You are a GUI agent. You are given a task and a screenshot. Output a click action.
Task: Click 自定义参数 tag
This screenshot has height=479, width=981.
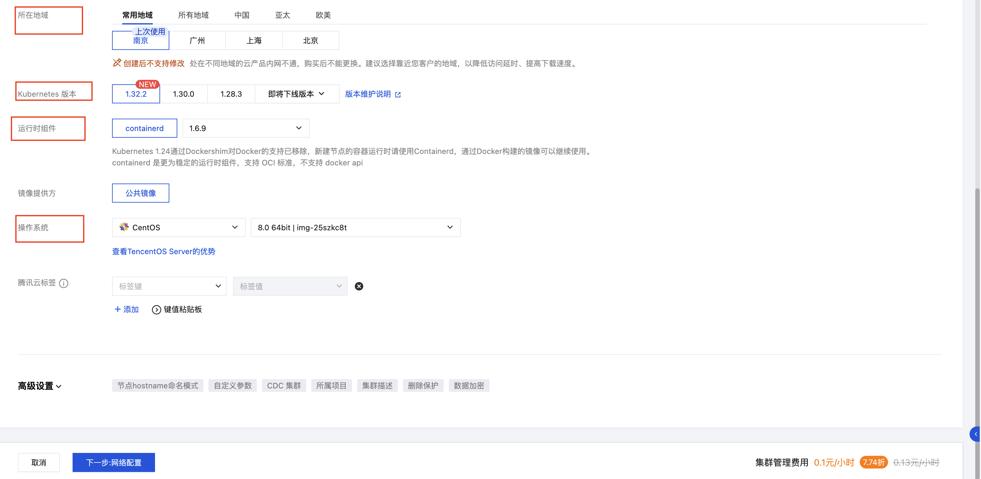click(233, 386)
